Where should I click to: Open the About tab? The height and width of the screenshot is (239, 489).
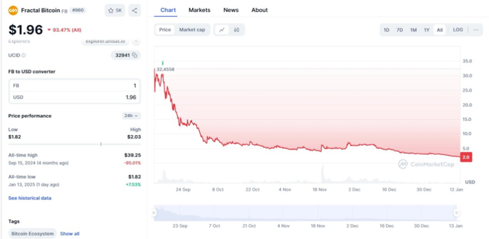coord(259,10)
